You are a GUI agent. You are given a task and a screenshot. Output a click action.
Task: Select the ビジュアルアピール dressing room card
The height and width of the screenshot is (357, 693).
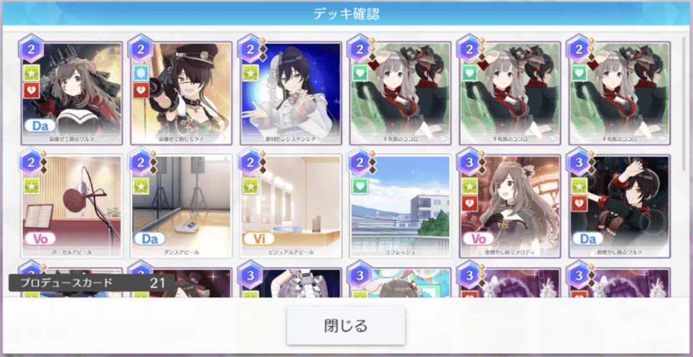click(x=291, y=206)
